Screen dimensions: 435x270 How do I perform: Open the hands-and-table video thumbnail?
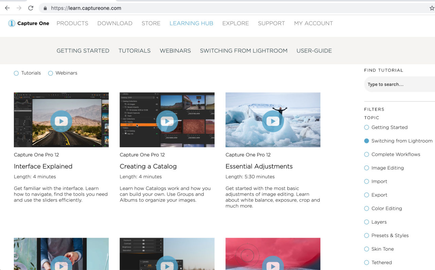tap(61, 254)
